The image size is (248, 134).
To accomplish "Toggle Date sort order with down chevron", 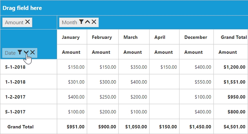I will click(26, 52).
